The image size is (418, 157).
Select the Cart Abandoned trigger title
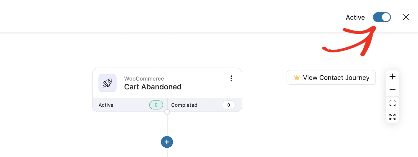pos(153,87)
